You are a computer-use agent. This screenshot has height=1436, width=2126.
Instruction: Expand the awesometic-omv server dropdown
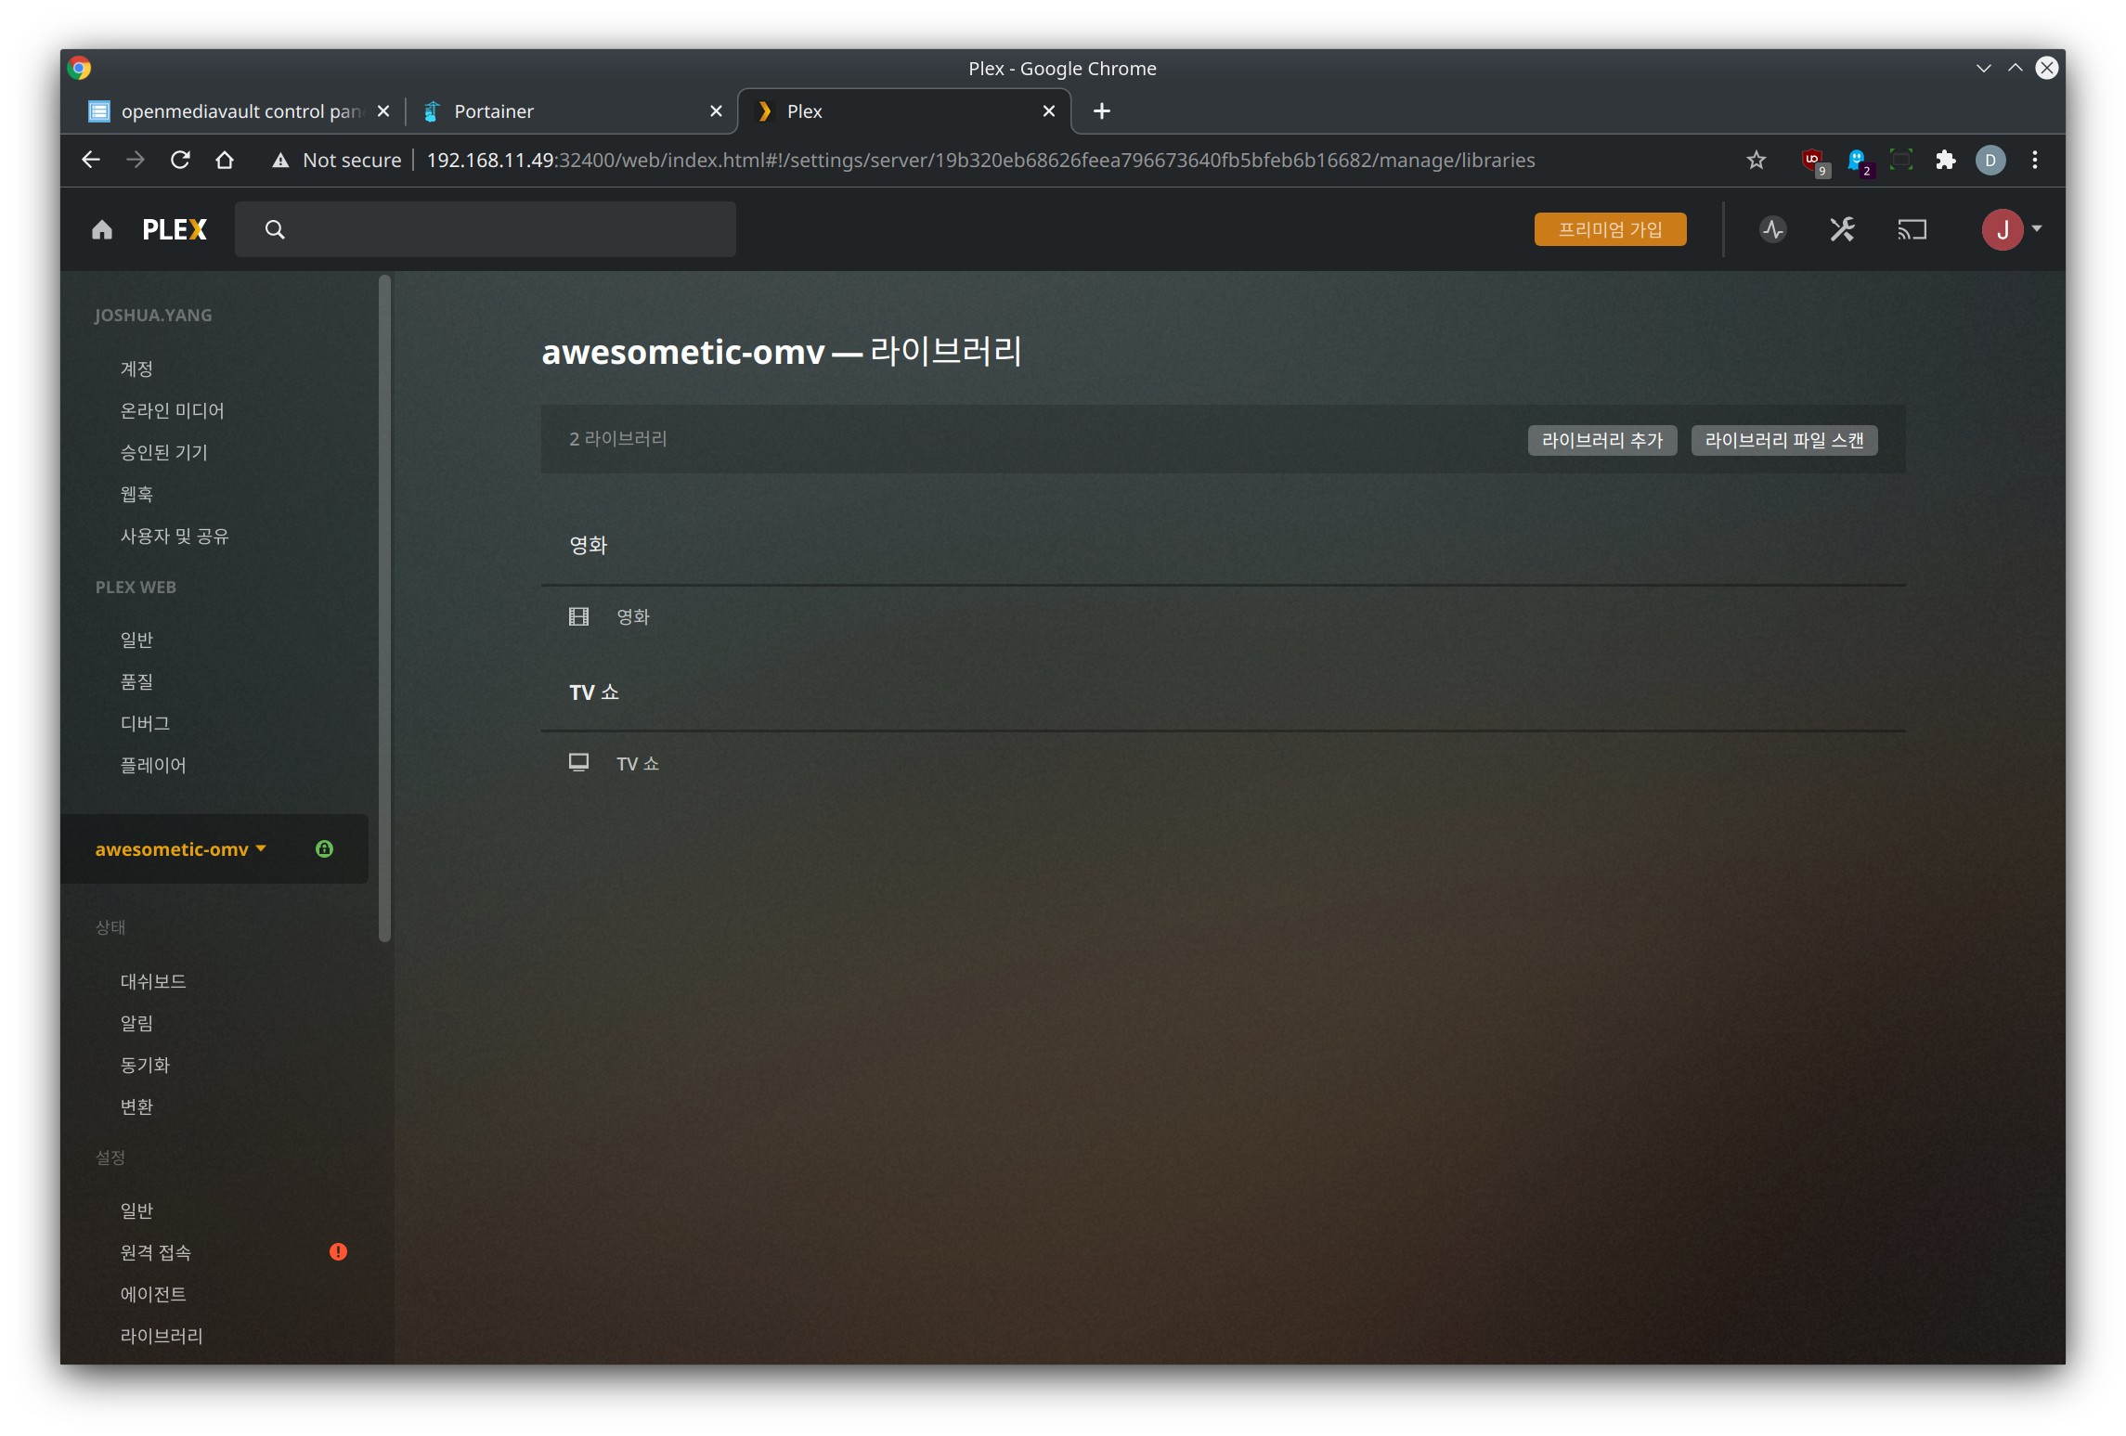pos(180,848)
